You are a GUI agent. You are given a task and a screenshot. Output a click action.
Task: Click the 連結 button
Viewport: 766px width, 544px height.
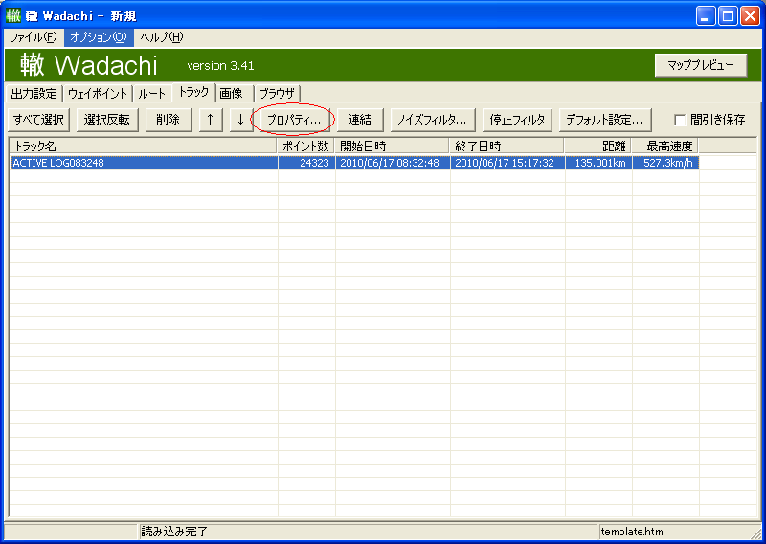360,120
